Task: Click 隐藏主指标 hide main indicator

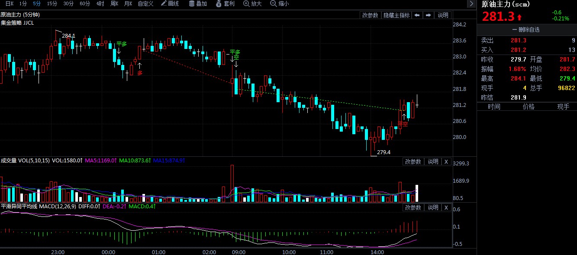Action: pos(396,15)
